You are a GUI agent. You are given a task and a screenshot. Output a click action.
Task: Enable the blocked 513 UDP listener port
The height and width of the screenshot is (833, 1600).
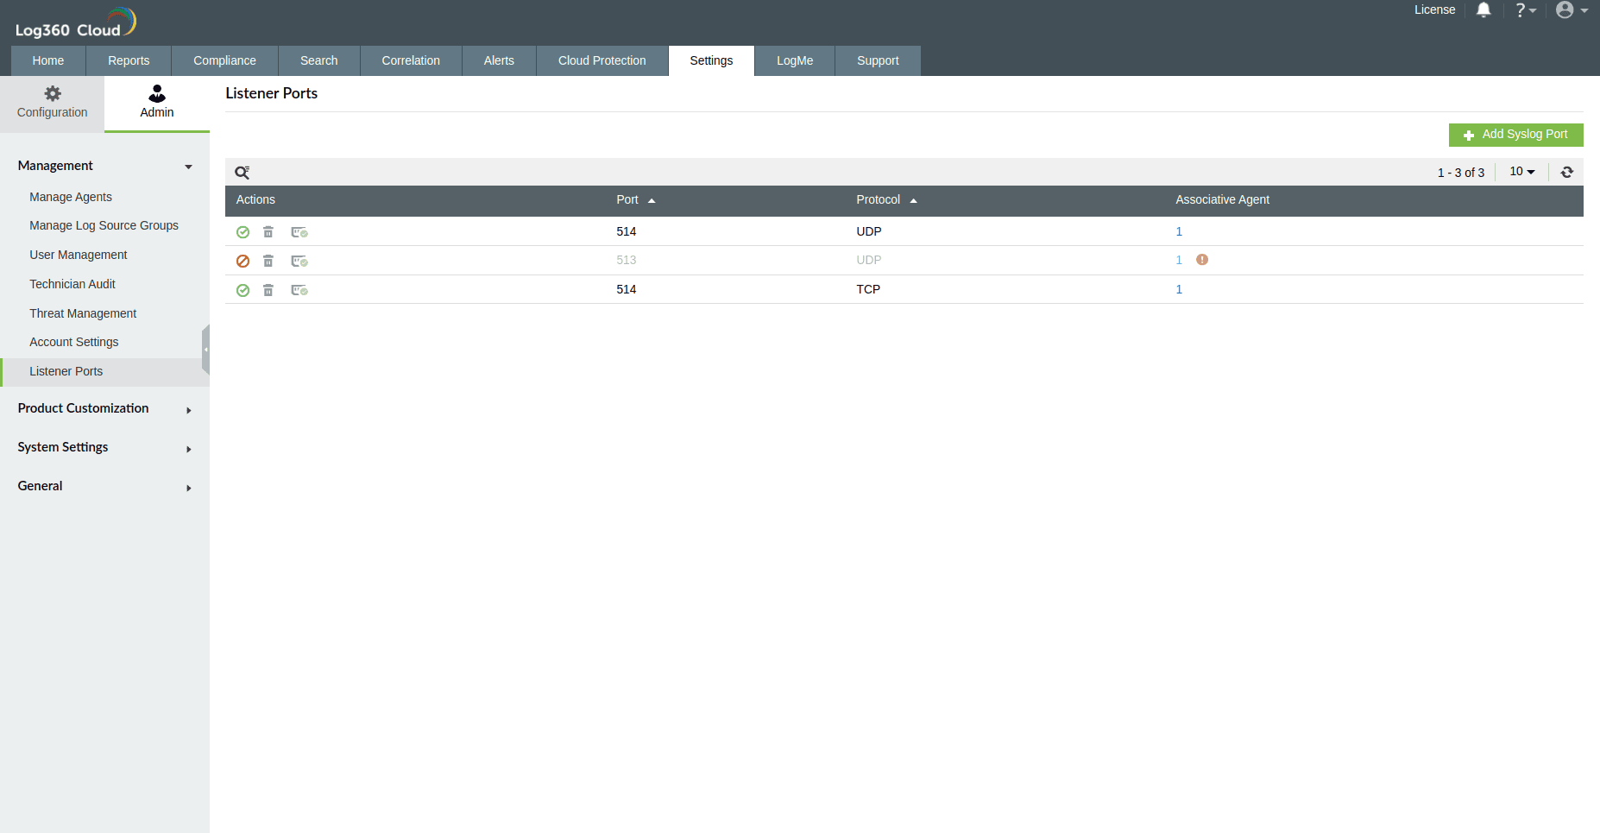243,260
